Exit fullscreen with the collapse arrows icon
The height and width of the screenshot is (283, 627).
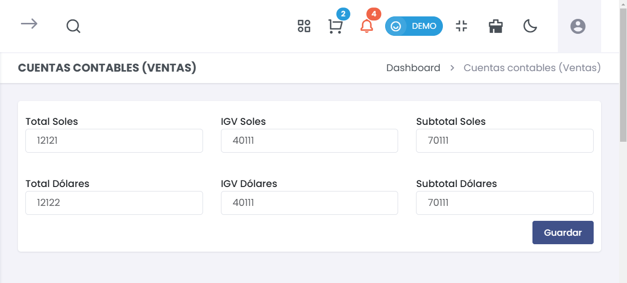[462, 26]
